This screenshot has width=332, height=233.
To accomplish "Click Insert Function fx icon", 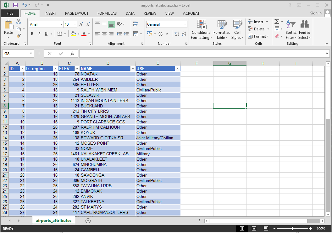I will click(x=72, y=54).
